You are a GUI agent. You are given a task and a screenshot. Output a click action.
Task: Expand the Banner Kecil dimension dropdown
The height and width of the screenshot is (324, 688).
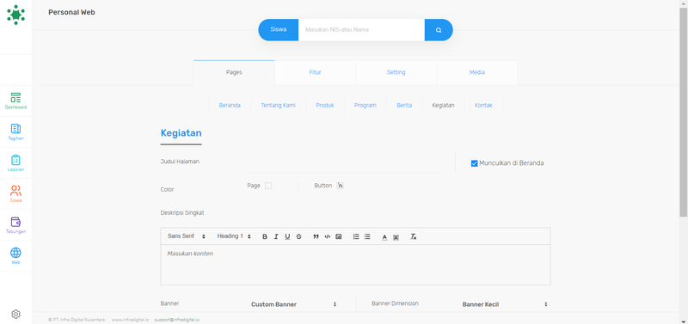point(505,304)
